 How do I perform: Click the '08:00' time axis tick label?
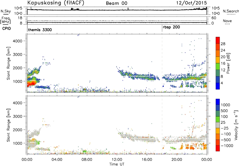(x=87, y=160)
